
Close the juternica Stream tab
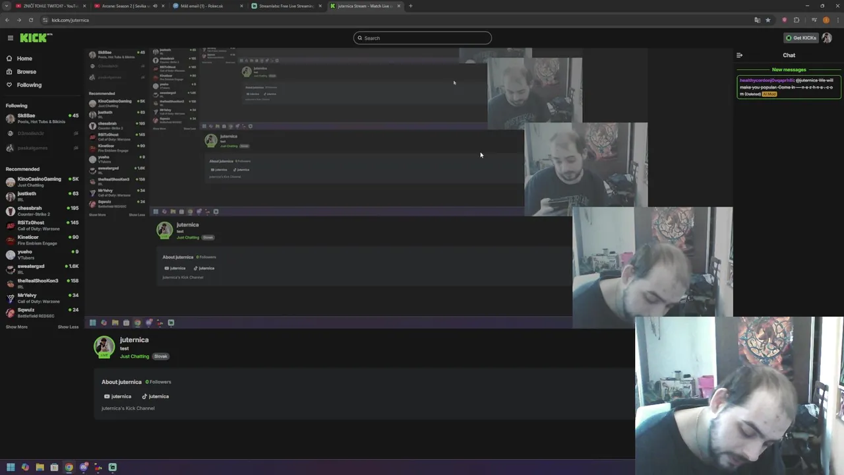[398, 6]
